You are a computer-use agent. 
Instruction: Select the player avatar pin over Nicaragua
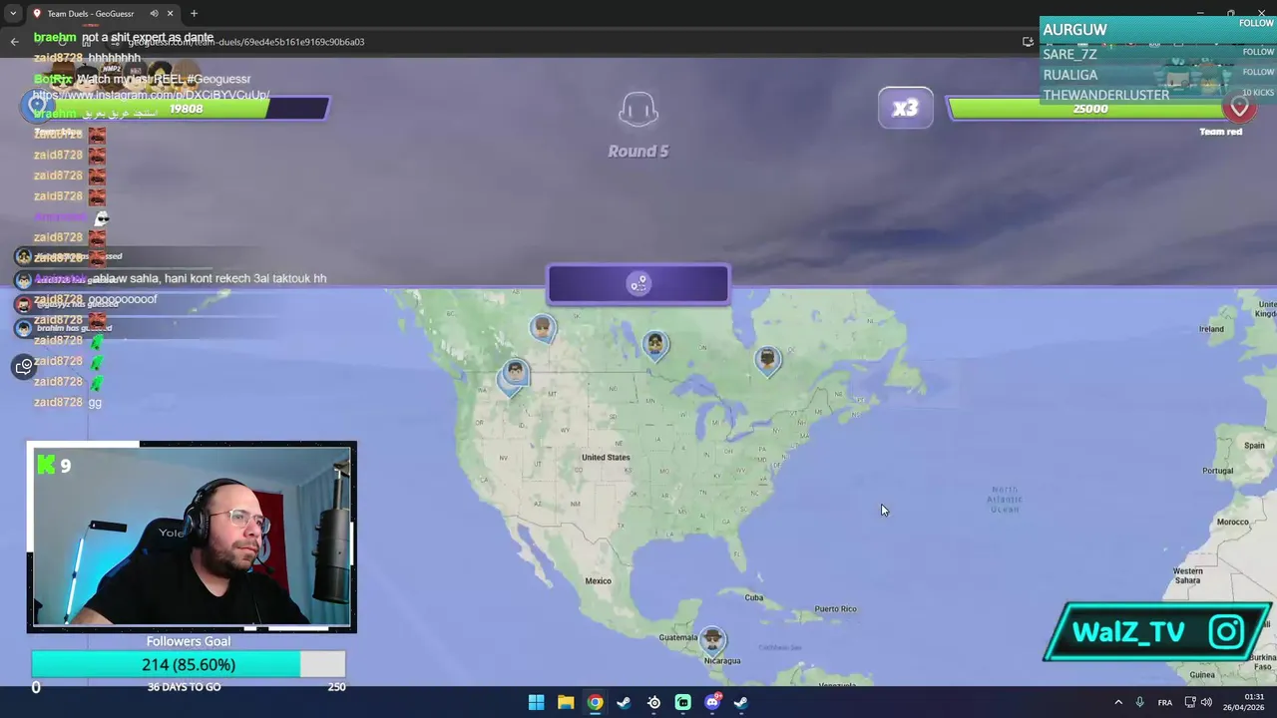click(x=711, y=639)
